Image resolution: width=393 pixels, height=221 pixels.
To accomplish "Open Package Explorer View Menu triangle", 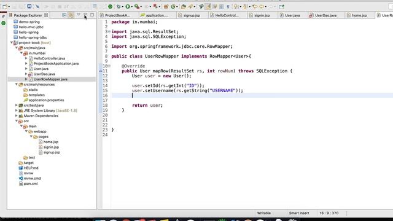I will 79,15.
